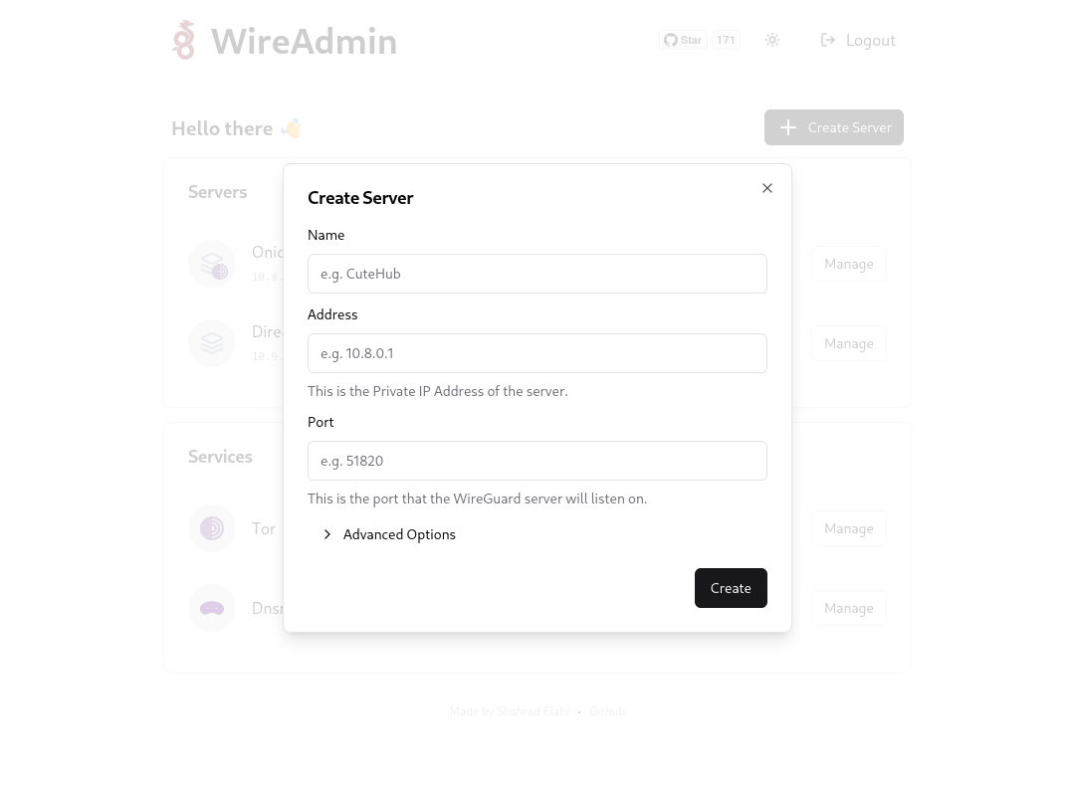This screenshot has height=796, width=1075.
Task: Click the Onion server stack icon
Action: tap(212, 264)
